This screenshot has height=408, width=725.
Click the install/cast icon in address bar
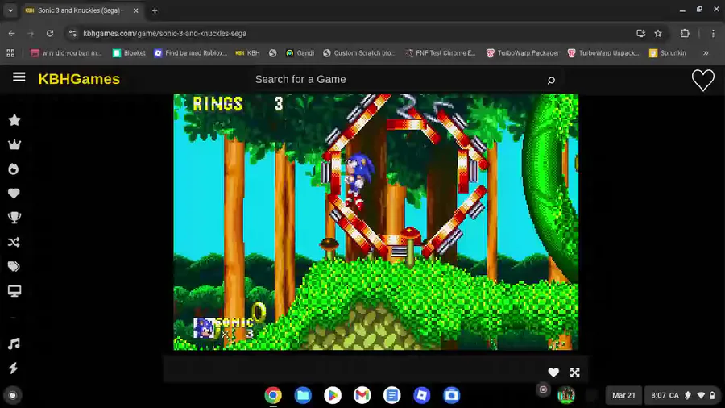click(x=641, y=33)
